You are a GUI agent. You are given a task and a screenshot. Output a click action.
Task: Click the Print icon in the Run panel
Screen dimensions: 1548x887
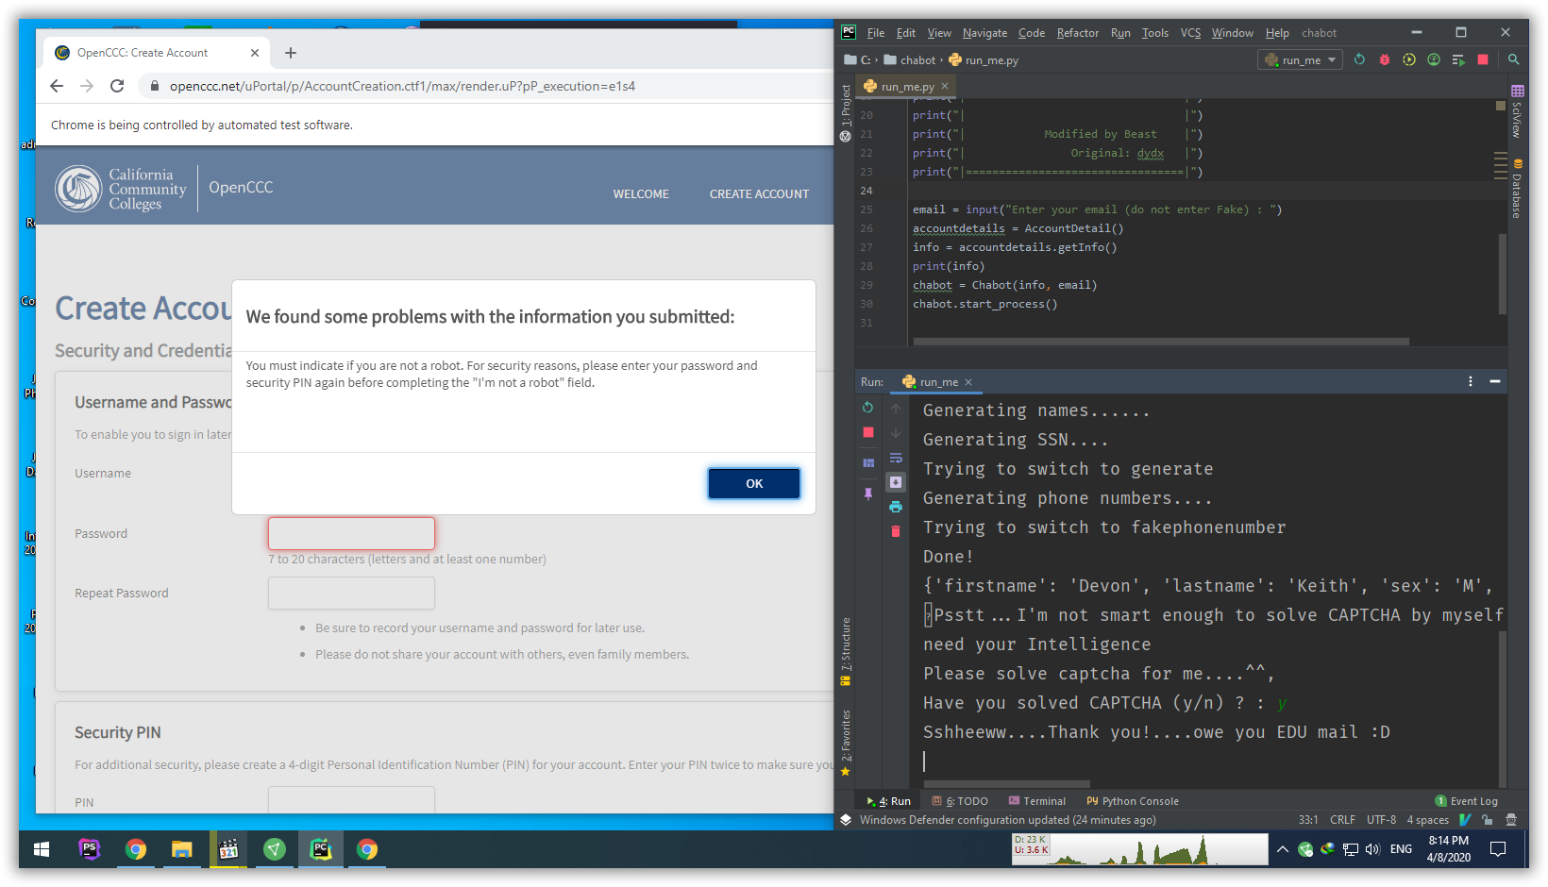[x=896, y=507]
